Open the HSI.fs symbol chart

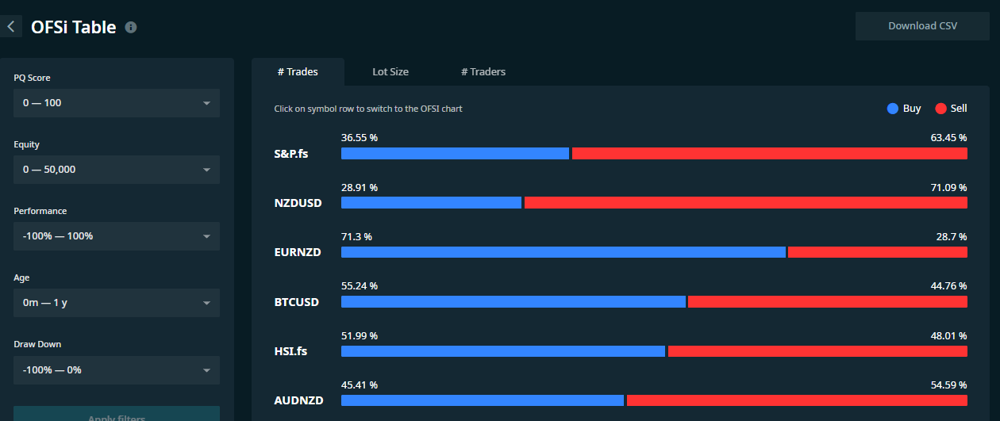(621, 343)
